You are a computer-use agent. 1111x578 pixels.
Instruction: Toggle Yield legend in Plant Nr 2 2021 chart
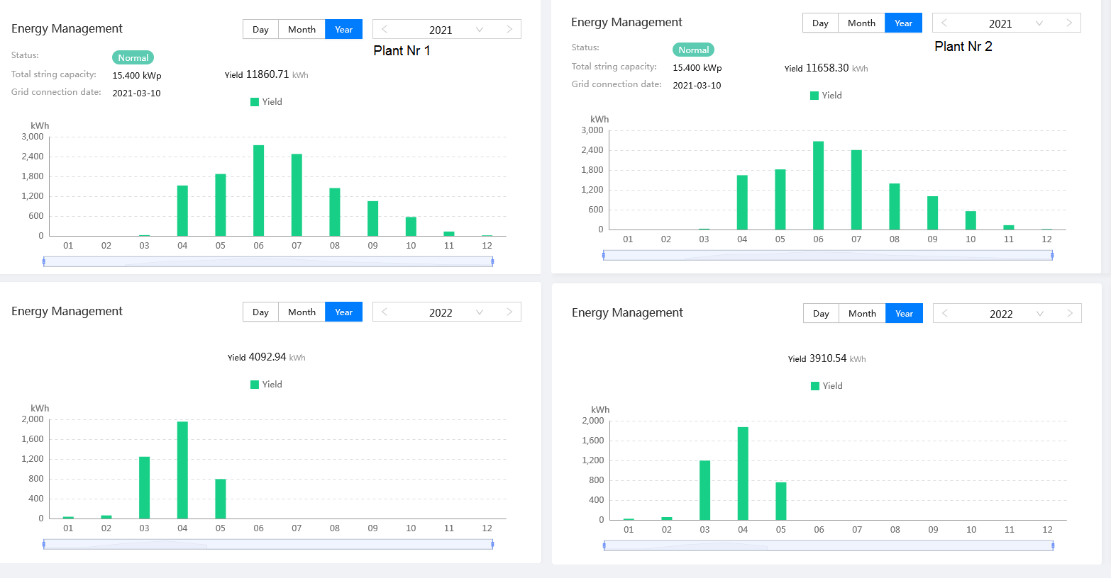click(x=826, y=96)
